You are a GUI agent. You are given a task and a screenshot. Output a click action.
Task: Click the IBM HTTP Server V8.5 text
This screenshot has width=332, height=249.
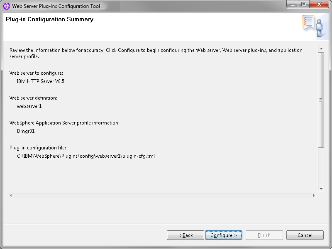40,81
